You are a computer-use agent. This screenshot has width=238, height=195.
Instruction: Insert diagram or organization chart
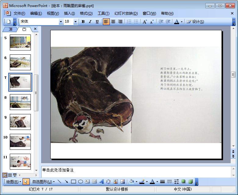coord(108,182)
